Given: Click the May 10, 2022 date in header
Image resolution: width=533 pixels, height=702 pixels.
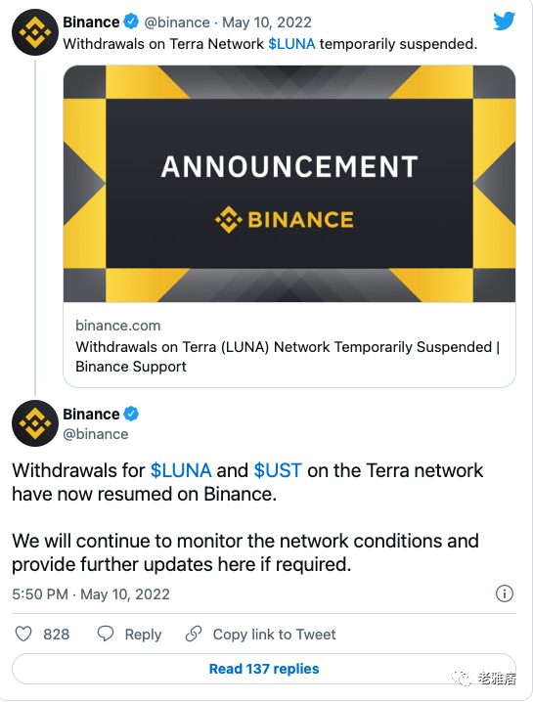Looking at the screenshot, I should click(267, 22).
